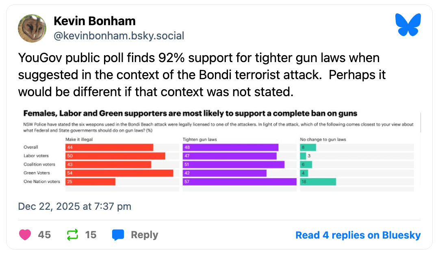Viewport: 438px width, 254px height.
Task: Click the "No change to gun laws" header
Action: tap(323, 140)
